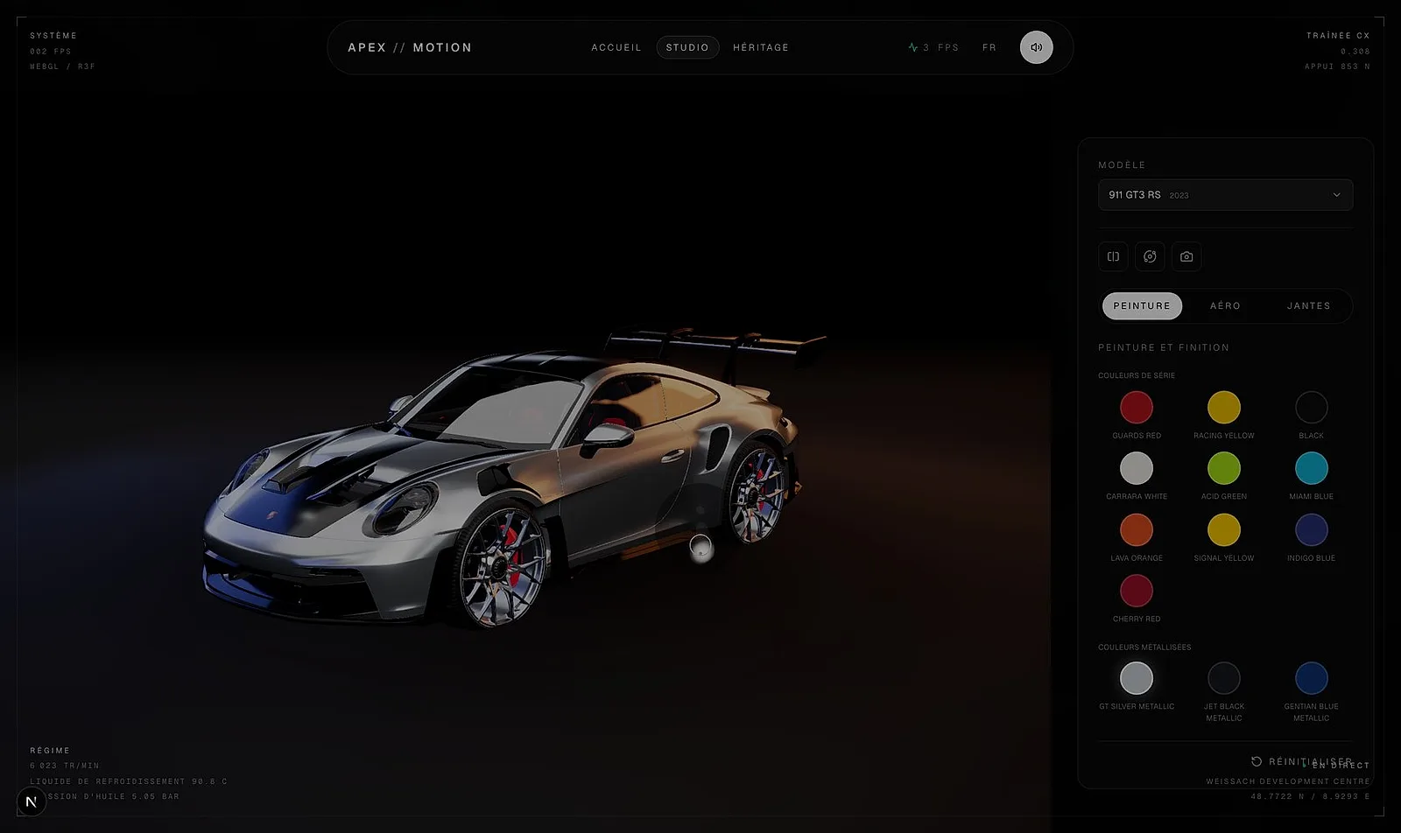
Task: Click the "MODÈLE" label
Action: 1122,165
